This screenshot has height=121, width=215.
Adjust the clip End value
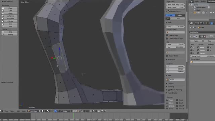coord(175,47)
